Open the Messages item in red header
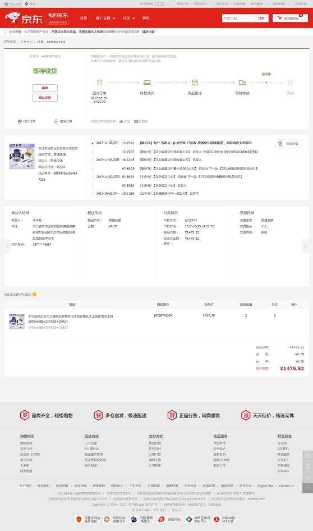Image resolution: width=313 pixels, height=531 pixels. 145,18
